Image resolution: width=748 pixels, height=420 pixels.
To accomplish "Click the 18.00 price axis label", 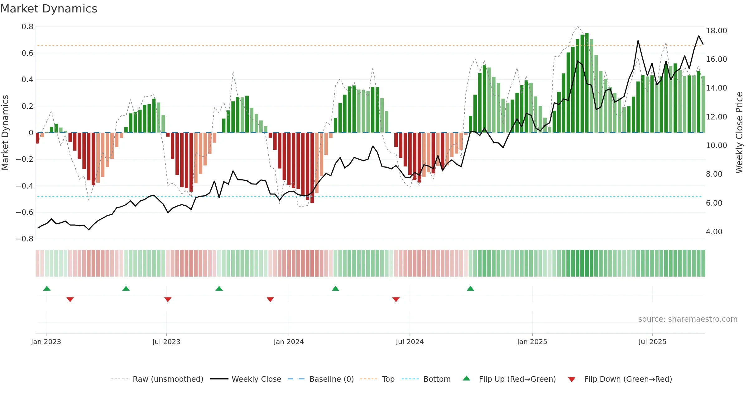I will pyautogui.click(x=717, y=30).
